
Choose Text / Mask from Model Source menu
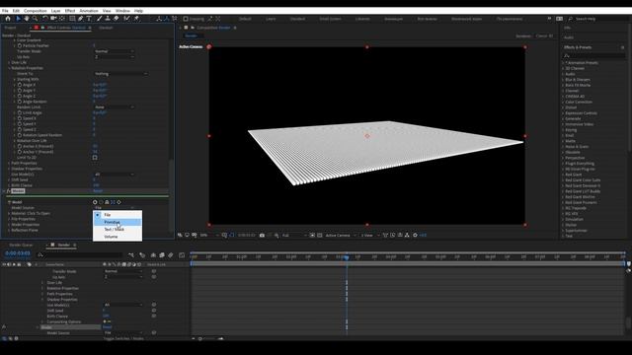tap(118, 230)
